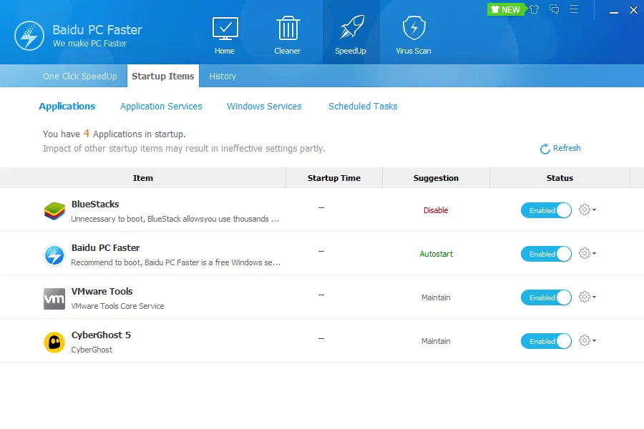
Task: Click the Status column header
Action: (560, 178)
